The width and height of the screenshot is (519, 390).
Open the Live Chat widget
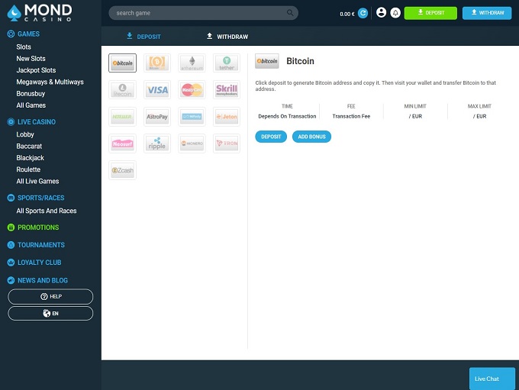(x=486, y=379)
